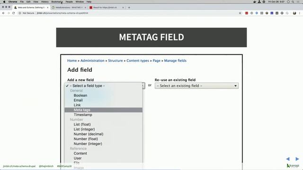Click the Docker whale menu bar icon

pos(255,2)
